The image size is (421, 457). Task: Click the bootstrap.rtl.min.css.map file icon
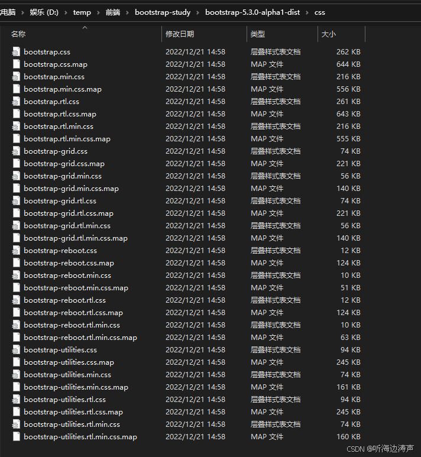point(17,139)
